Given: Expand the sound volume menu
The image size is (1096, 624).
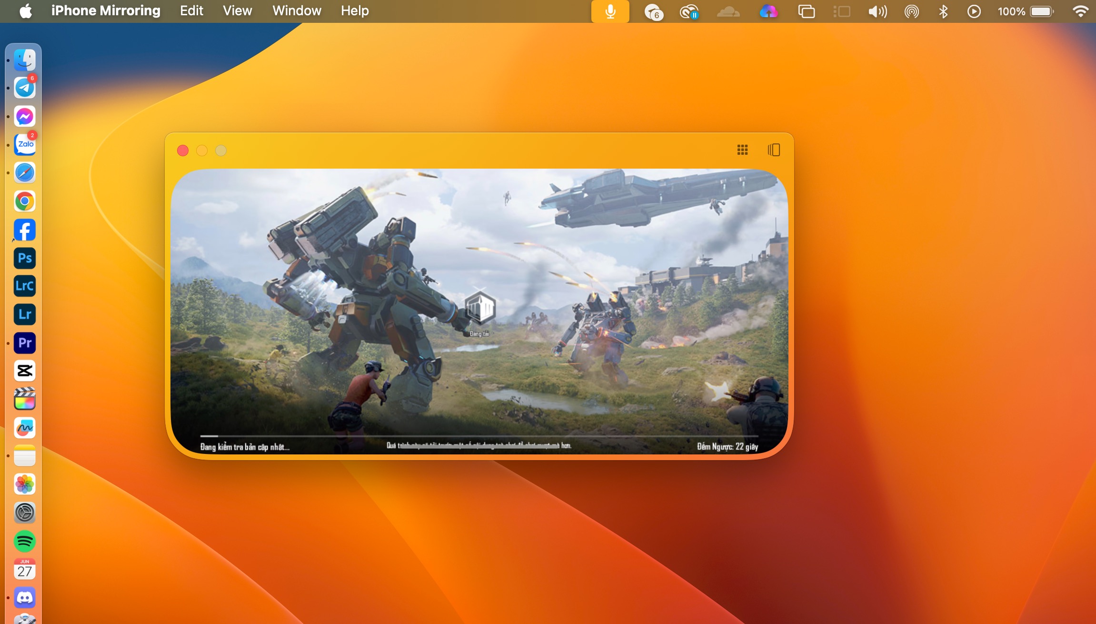Looking at the screenshot, I should 877,11.
